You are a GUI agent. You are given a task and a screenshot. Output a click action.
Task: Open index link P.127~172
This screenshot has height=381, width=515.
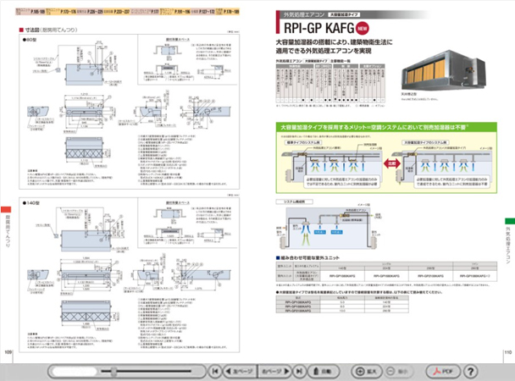pyautogui.click(x=202, y=12)
